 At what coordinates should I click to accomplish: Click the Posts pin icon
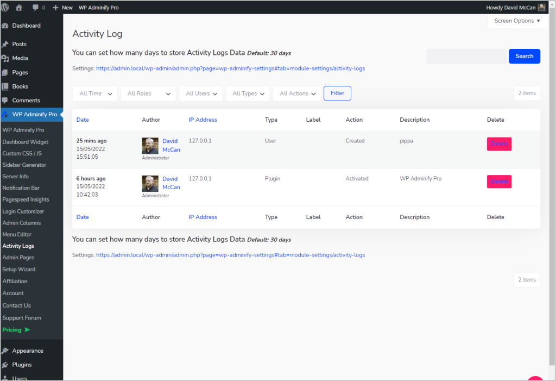(5, 44)
